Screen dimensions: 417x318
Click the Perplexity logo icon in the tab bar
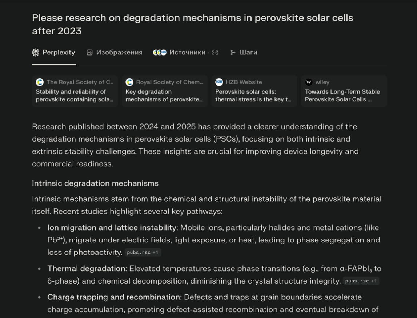[36, 53]
